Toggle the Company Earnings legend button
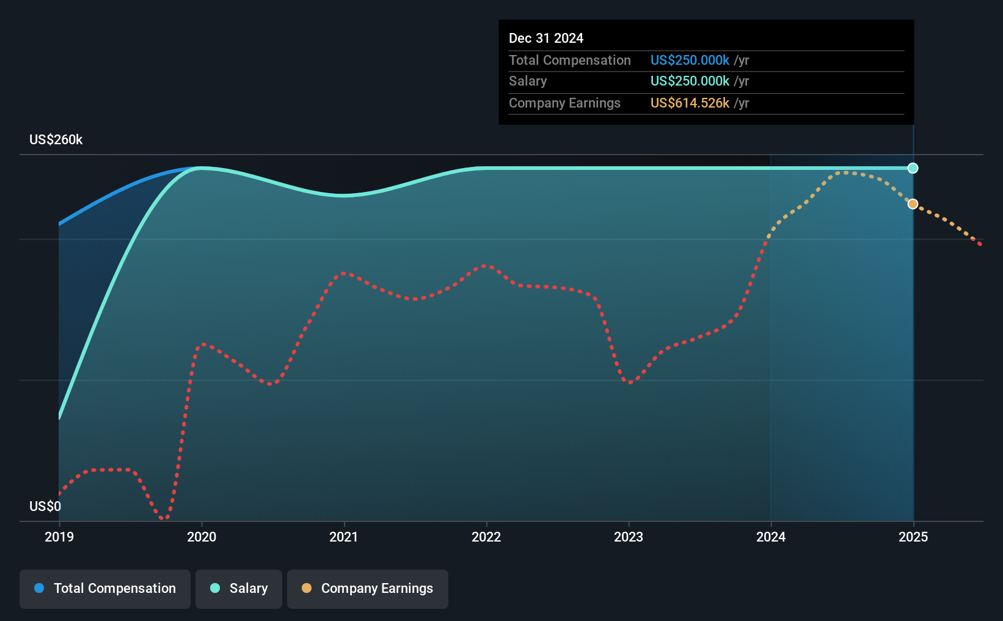Image resolution: width=1003 pixels, height=621 pixels. coord(368,589)
